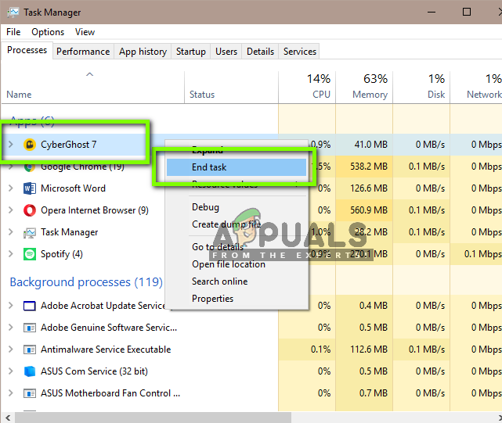The width and height of the screenshot is (502, 423).
Task: Click the Spotify icon in process list
Action: coord(30,254)
